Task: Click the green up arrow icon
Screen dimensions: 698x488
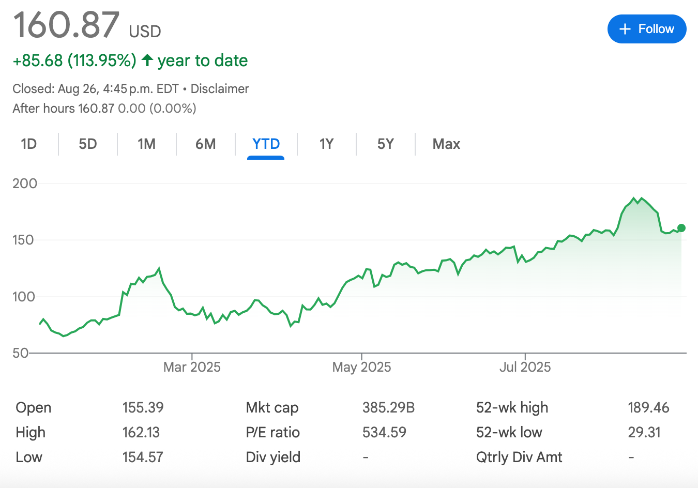Action: pyautogui.click(x=147, y=60)
